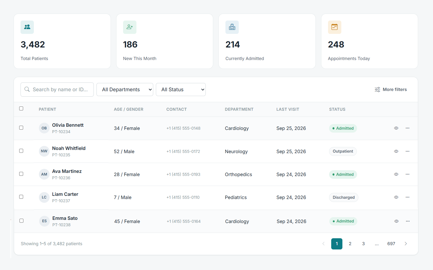
Task: Tick the select-all header checkbox
Action: pos(21,108)
